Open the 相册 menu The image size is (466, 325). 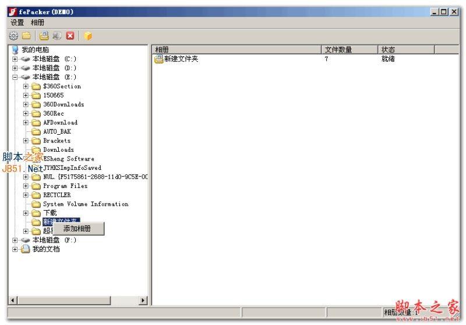click(37, 23)
